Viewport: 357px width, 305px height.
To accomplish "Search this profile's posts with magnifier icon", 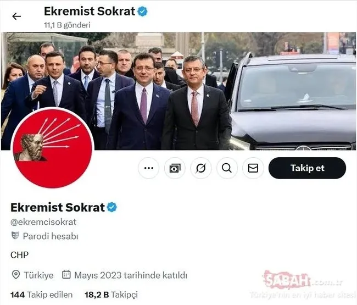I will tap(227, 168).
